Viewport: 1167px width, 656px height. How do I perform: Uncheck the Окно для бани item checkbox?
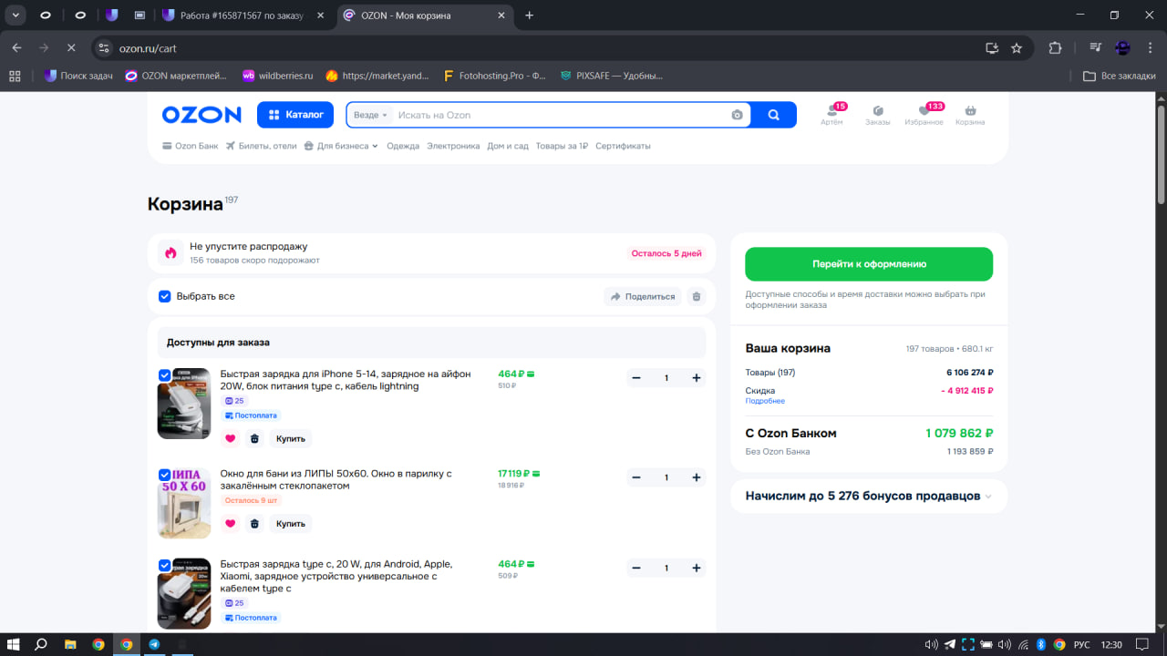coord(165,475)
